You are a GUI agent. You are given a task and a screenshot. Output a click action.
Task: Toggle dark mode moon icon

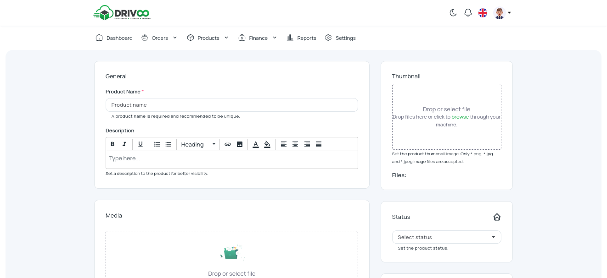click(x=453, y=13)
